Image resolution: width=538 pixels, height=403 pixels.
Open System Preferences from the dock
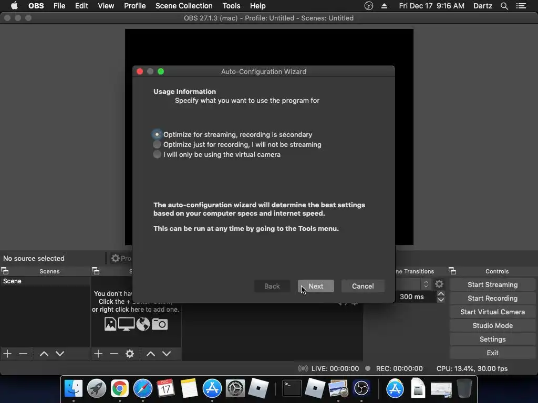click(235, 389)
